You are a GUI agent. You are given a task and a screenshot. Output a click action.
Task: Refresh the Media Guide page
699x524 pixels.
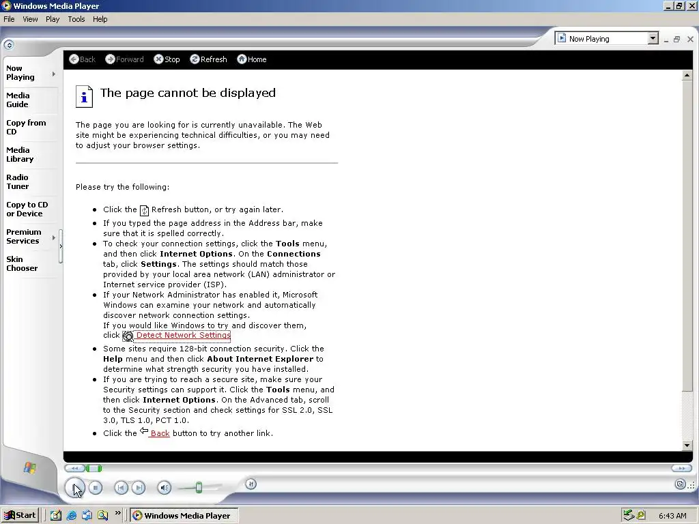pos(208,59)
